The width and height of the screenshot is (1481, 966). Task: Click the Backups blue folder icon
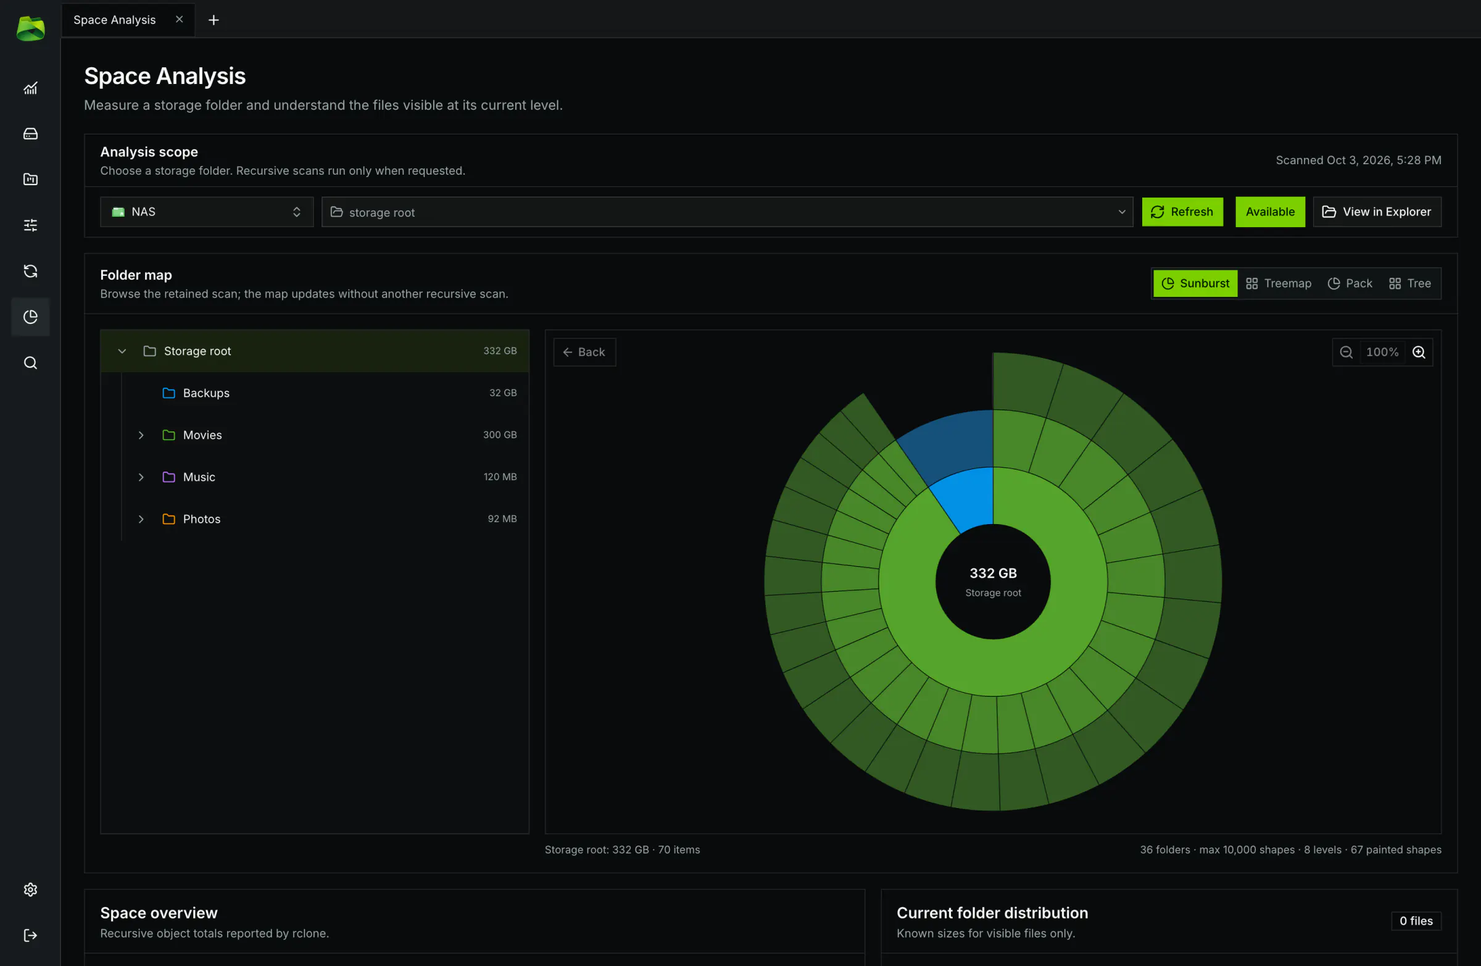pyautogui.click(x=168, y=393)
